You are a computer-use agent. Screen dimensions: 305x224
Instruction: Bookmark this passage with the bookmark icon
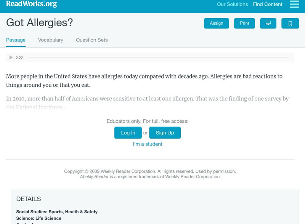[290, 23]
